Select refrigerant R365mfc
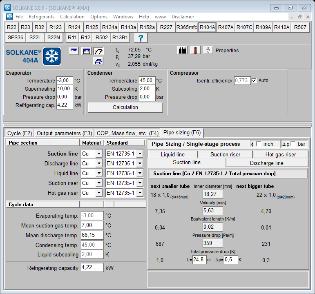 [x=187, y=27]
